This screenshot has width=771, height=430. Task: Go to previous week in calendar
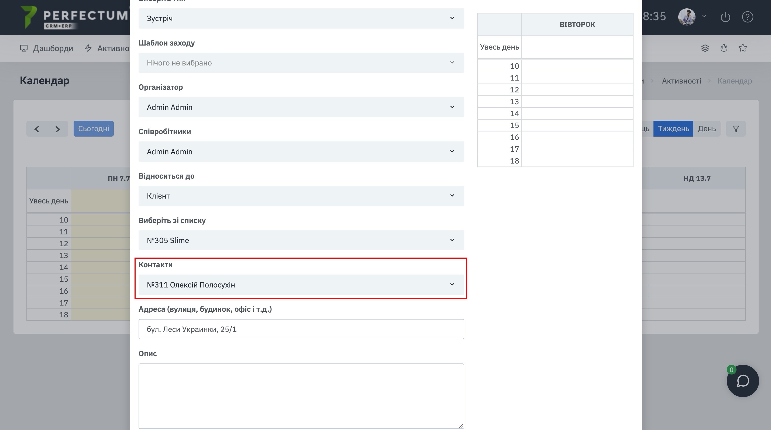[x=37, y=129]
